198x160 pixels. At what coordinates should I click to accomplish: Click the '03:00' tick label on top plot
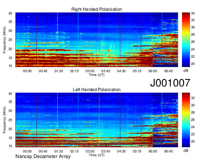[90, 71]
